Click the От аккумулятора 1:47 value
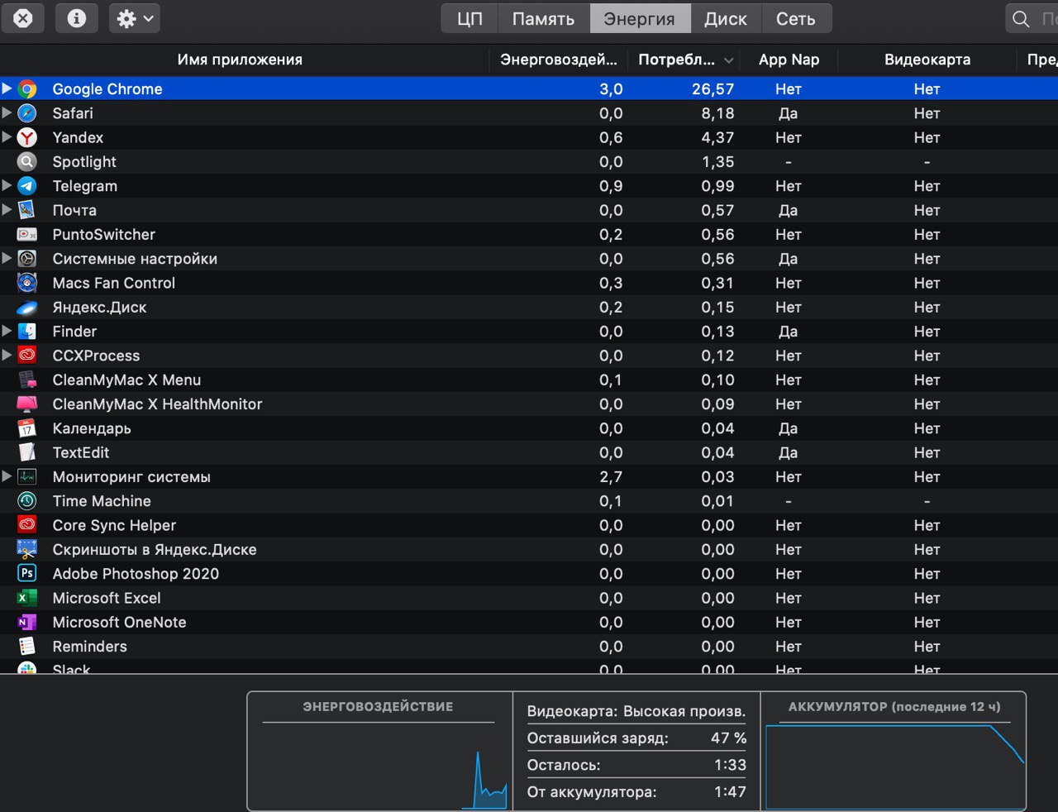Viewport: 1058px width, 812px height. (730, 792)
